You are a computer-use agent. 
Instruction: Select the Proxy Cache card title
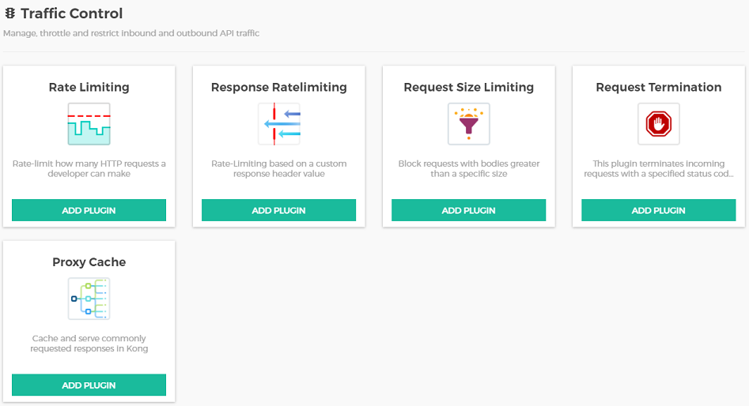click(x=89, y=262)
